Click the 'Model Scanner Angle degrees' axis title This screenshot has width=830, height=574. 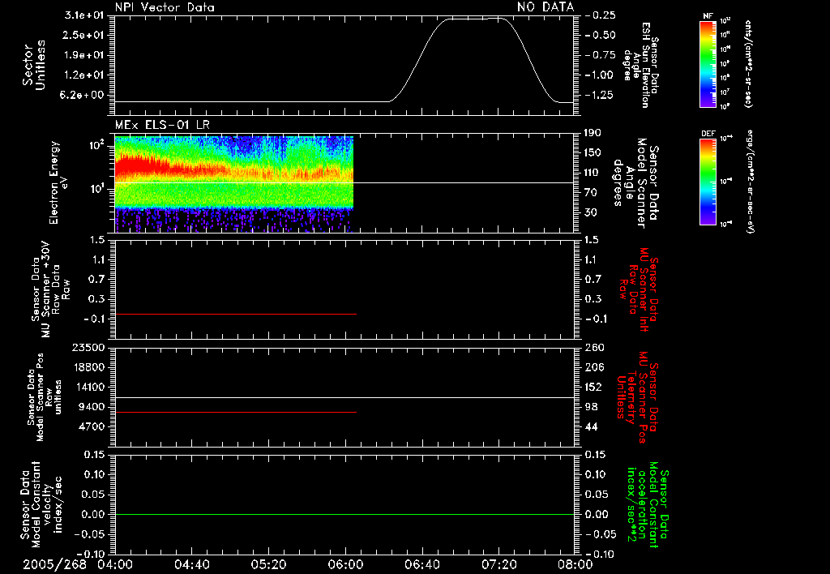[x=636, y=183]
